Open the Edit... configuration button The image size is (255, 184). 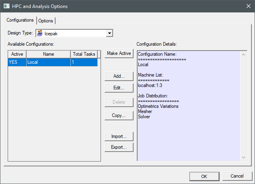point(119,87)
